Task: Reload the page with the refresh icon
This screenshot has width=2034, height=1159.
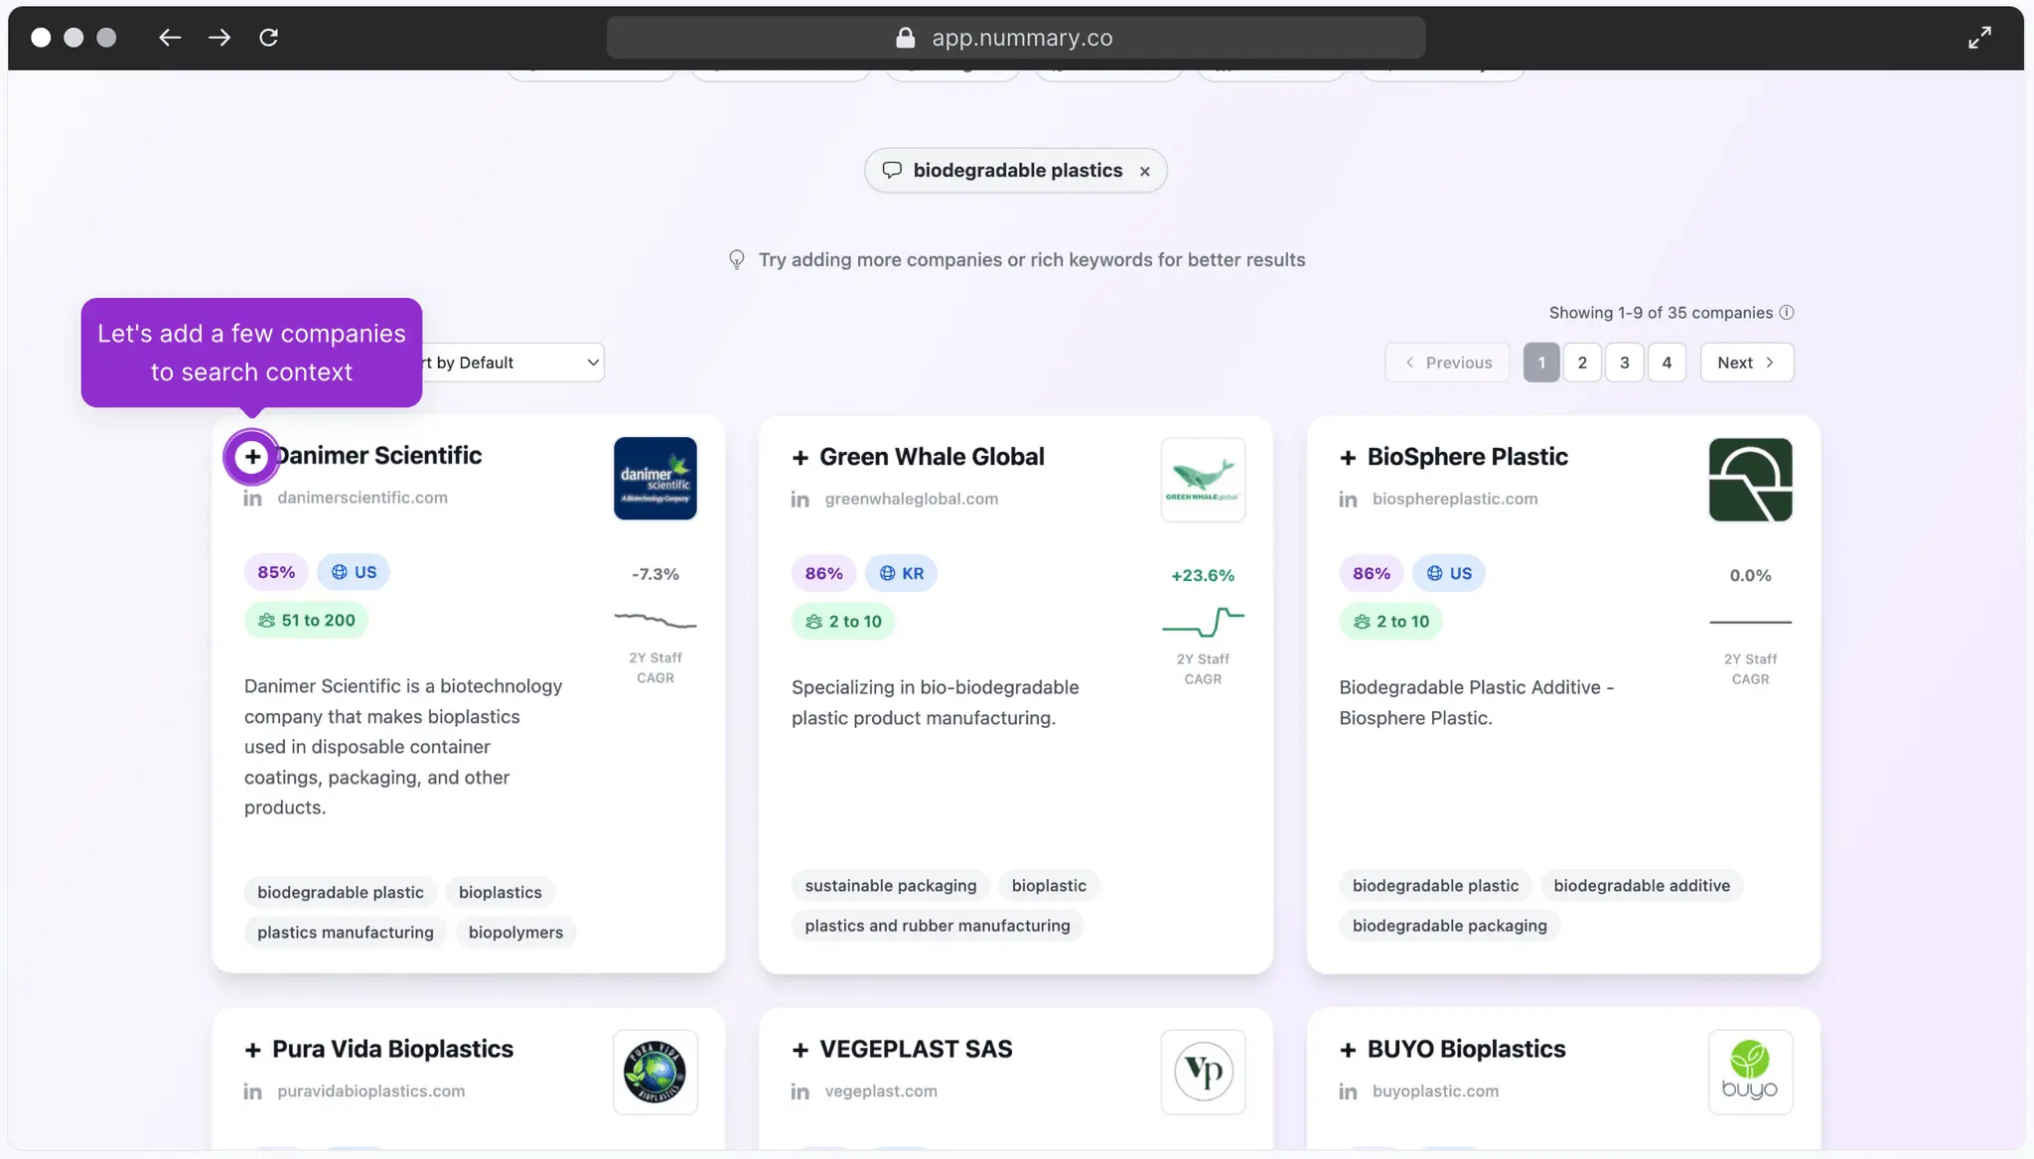Action: (x=268, y=38)
